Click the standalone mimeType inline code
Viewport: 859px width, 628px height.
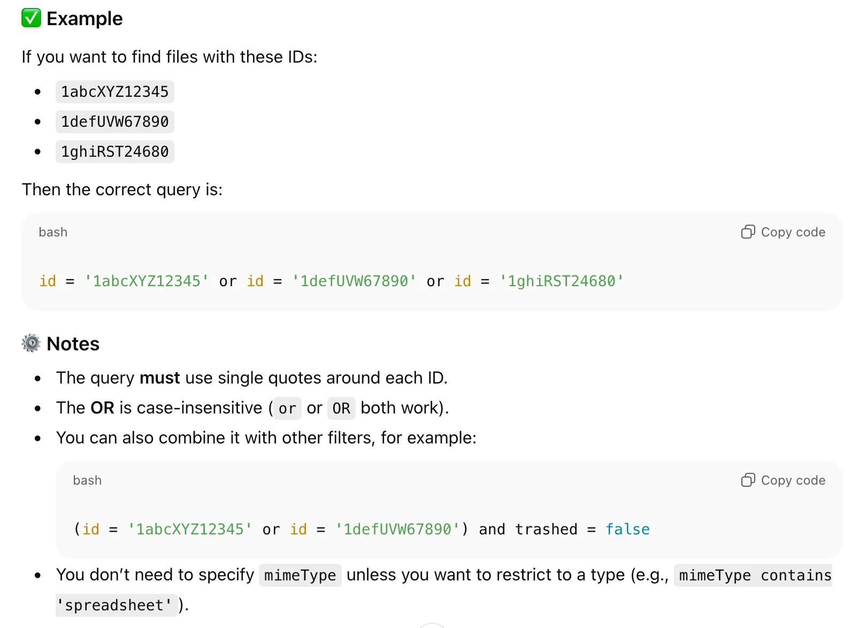(300, 575)
